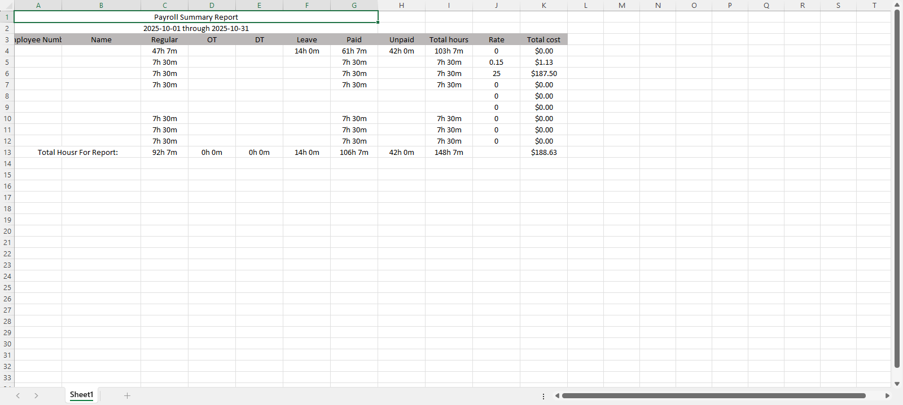Click the horizontal scrollbar right arrow
The width and height of the screenshot is (903, 405).
887,396
